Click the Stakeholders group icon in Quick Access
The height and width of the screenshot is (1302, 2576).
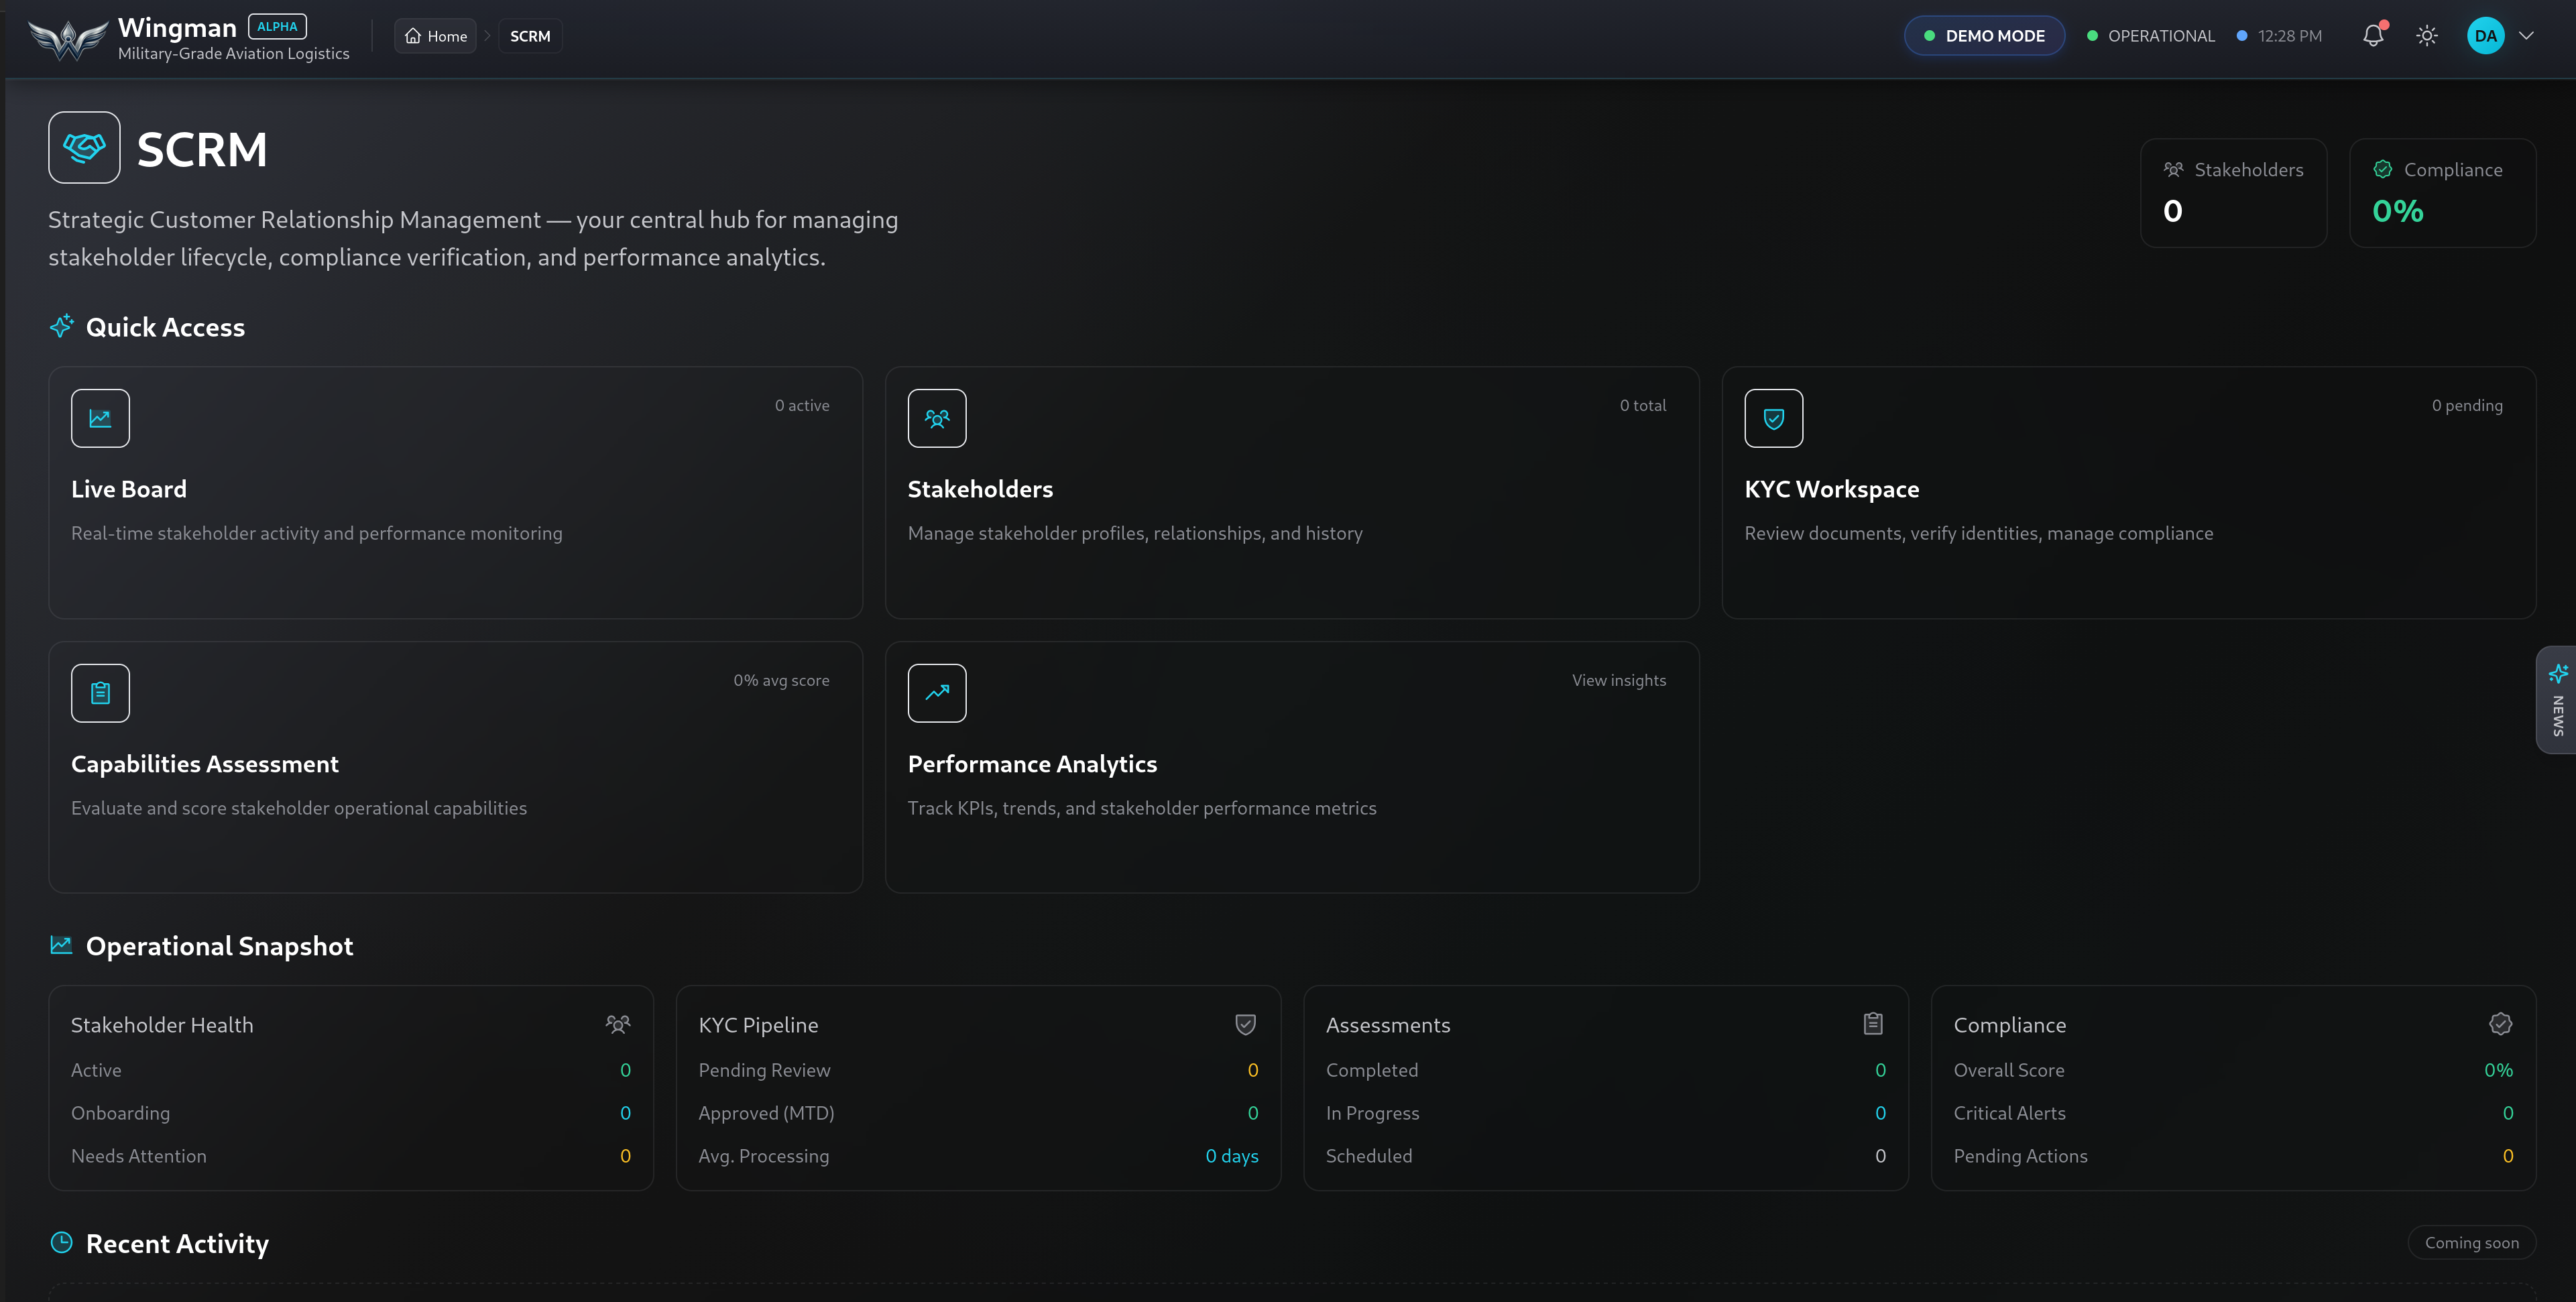click(937, 418)
